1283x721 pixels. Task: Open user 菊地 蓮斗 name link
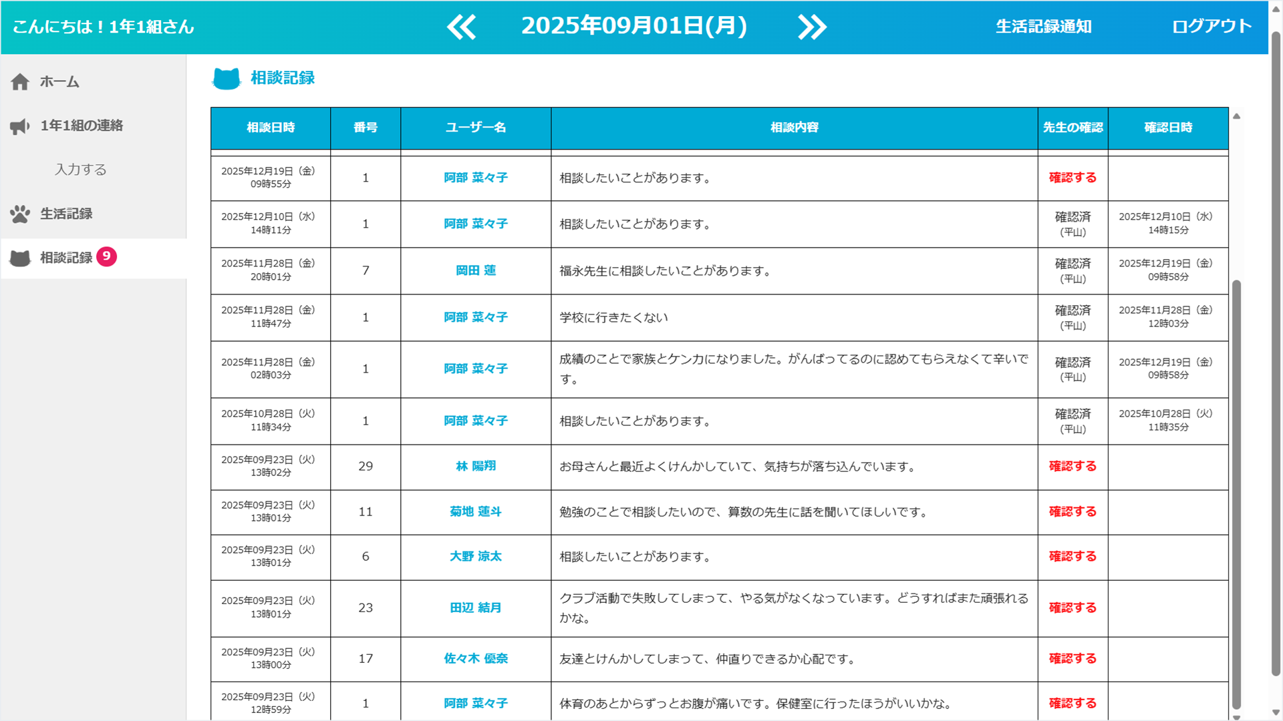click(475, 511)
